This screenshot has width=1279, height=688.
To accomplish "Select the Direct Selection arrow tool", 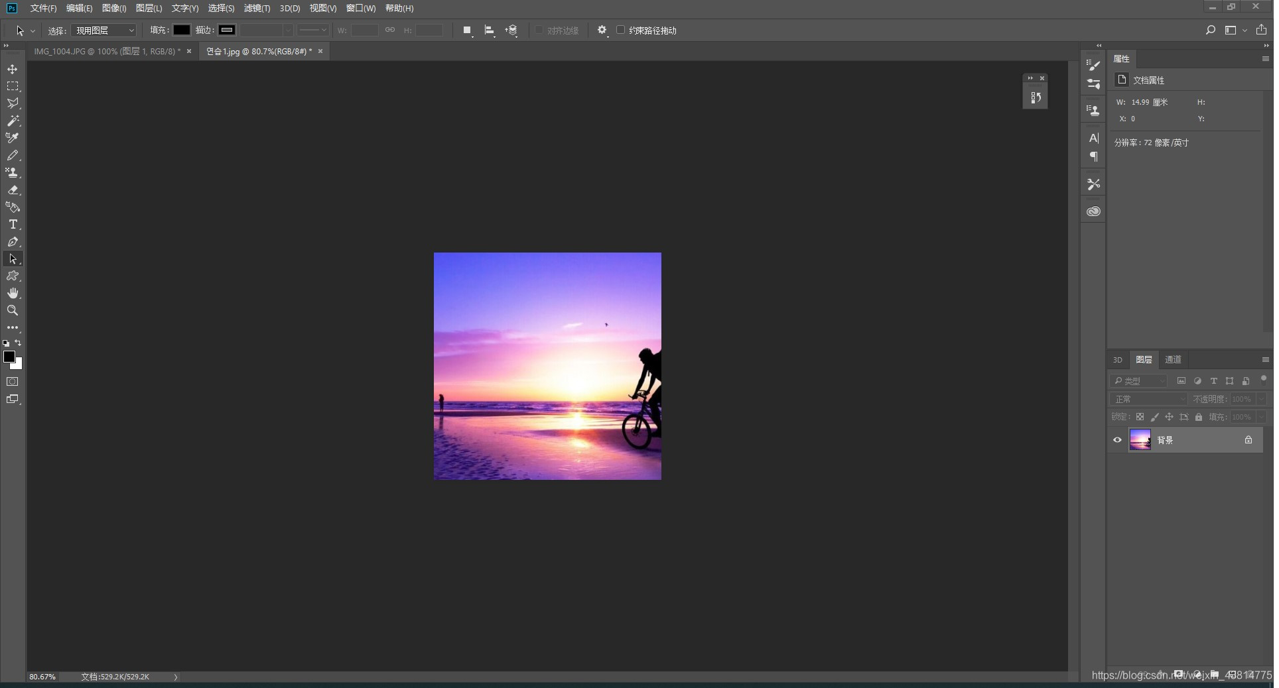I will pyautogui.click(x=13, y=258).
